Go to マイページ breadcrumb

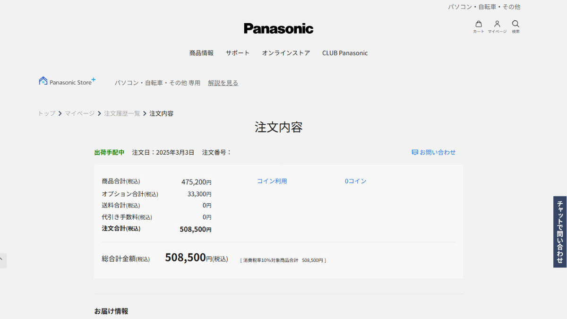80,113
